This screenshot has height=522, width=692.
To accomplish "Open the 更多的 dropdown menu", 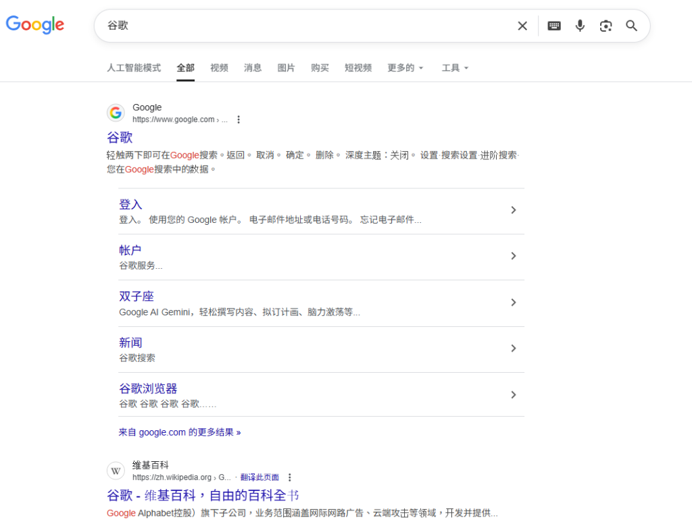I will tap(405, 68).
